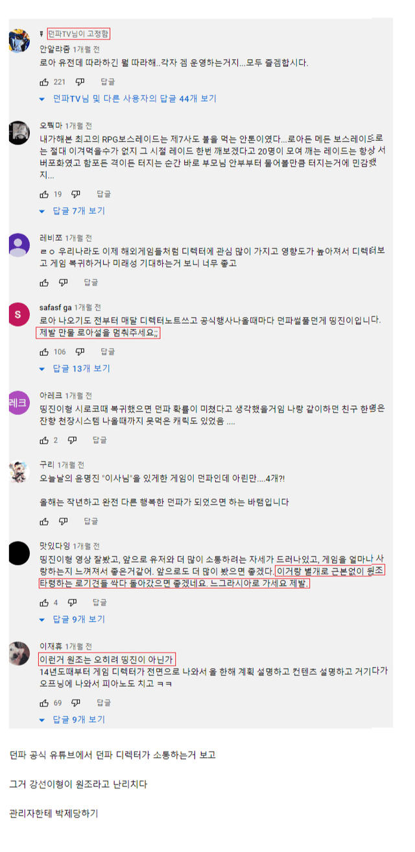Image resolution: width=415 pixels, height=852 pixels.
Task: Click thumbs down on 레비쪼's comment
Action: (64, 282)
